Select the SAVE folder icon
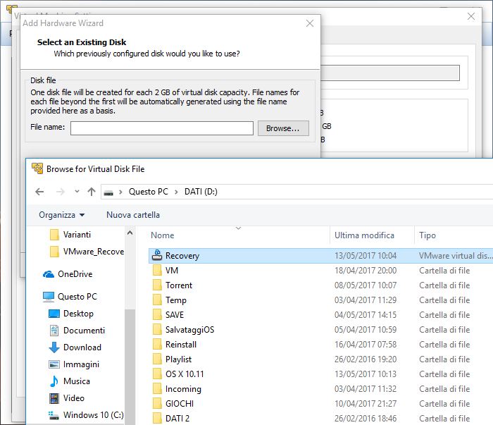The image size is (493, 425). [157, 314]
